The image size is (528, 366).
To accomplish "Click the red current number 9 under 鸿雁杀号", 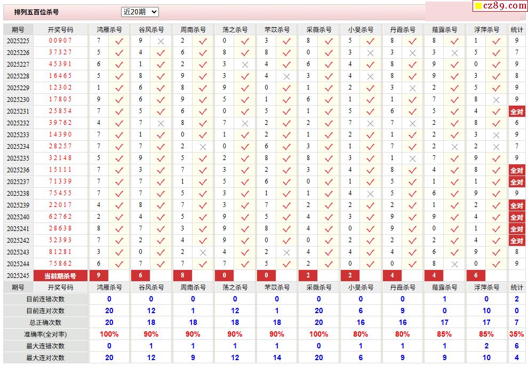I will tap(99, 275).
